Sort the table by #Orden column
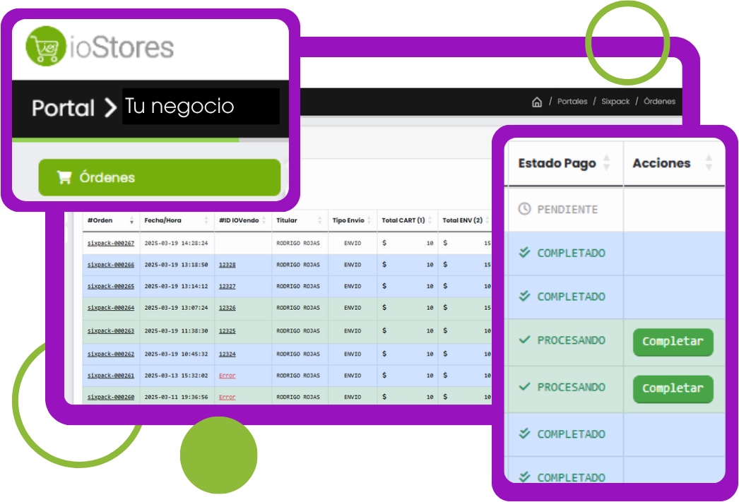The image size is (739, 502). click(131, 221)
